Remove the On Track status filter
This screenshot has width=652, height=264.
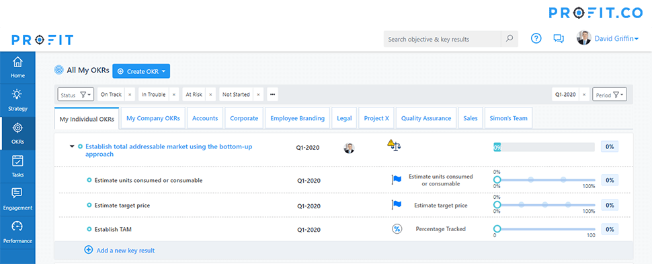129,95
